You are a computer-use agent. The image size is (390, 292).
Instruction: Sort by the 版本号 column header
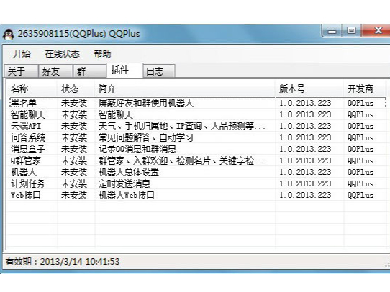pyautogui.click(x=309, y=88)
